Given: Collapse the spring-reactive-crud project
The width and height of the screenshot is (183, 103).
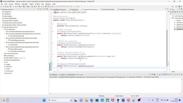Looking at the screenshot, I should 1,27.
